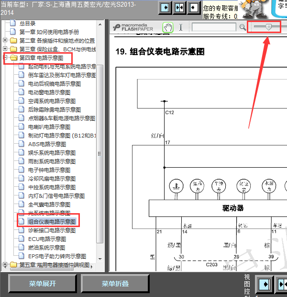Open 起动电机与充电系统电路示意图
This screenshot has height=297, width=287.
62,67
